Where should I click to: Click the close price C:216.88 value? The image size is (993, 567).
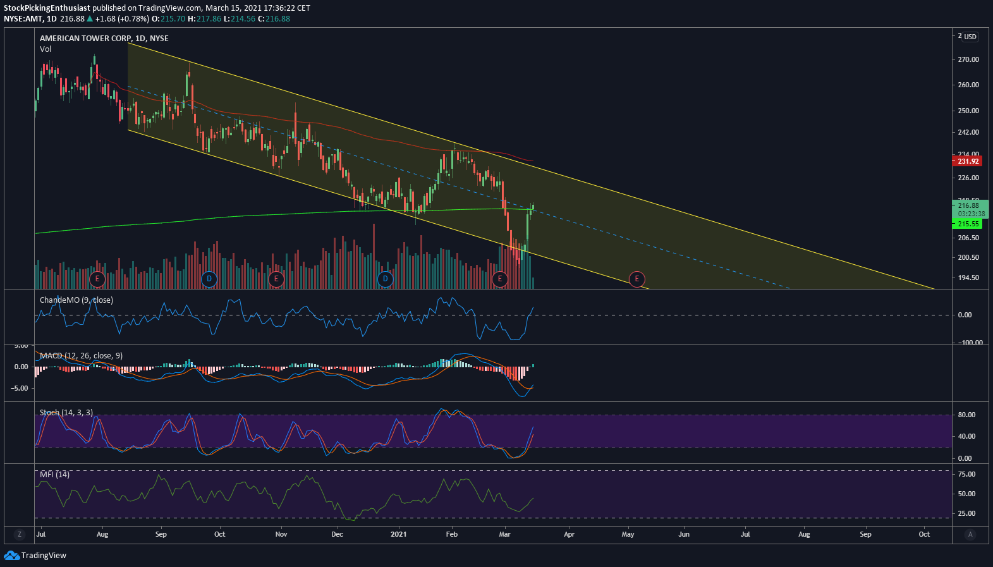pyautogui.click(x=274, y=19)
